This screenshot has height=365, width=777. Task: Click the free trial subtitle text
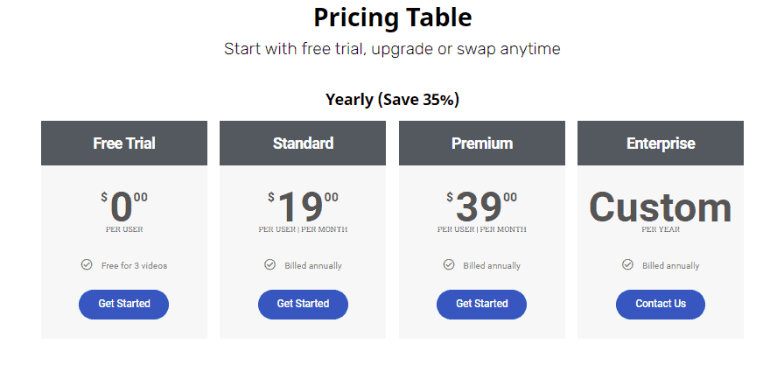(x=392, y=49)
